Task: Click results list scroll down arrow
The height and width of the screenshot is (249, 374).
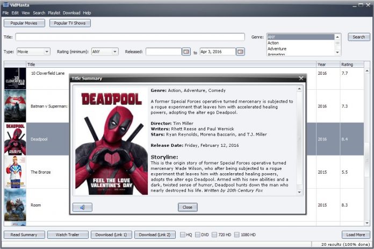Action: 367,223
